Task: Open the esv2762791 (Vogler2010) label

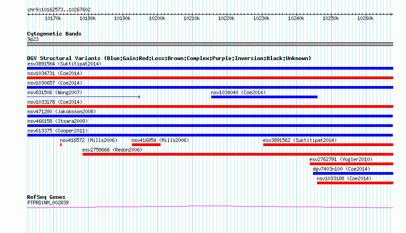Action: [341, 159]
